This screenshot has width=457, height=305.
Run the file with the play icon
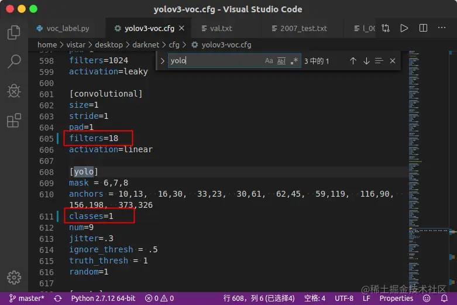(404, 28)
